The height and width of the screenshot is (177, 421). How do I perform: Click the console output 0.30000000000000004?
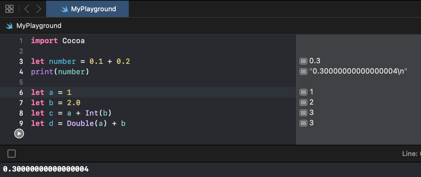46,169
